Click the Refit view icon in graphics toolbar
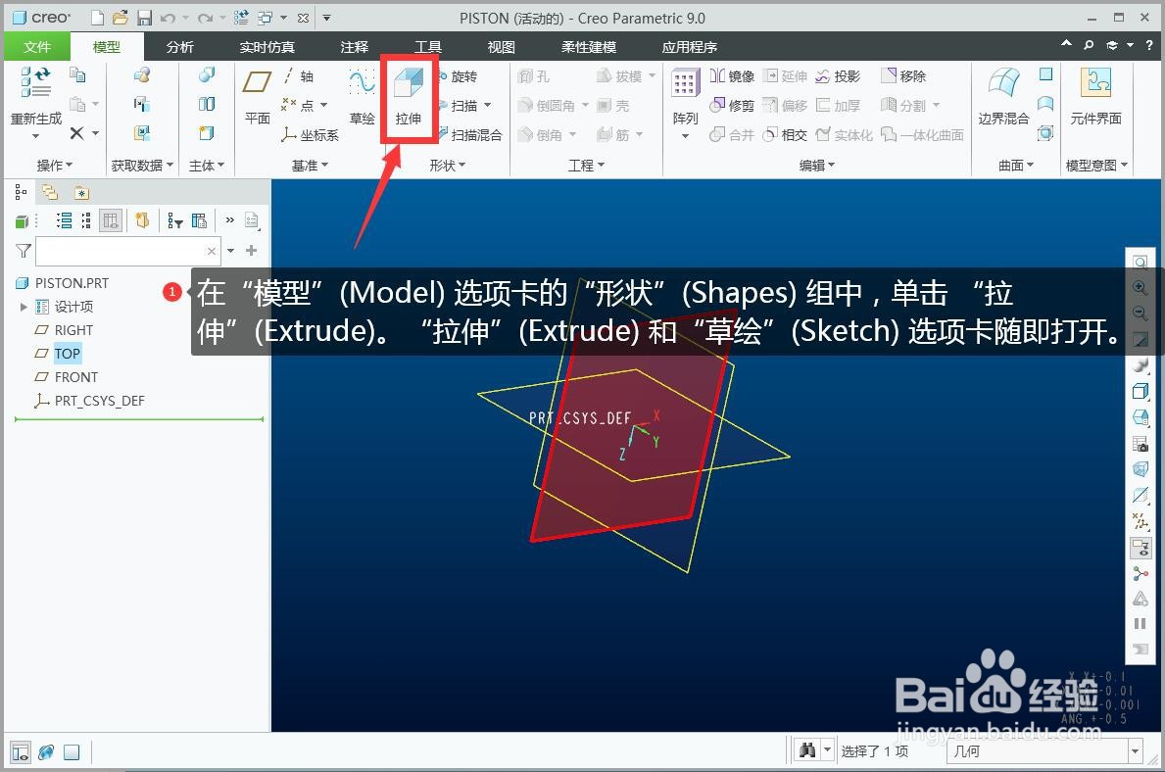 coord(1140,262)
